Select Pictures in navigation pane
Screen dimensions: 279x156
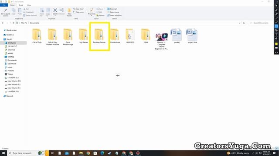coord(9,71)
